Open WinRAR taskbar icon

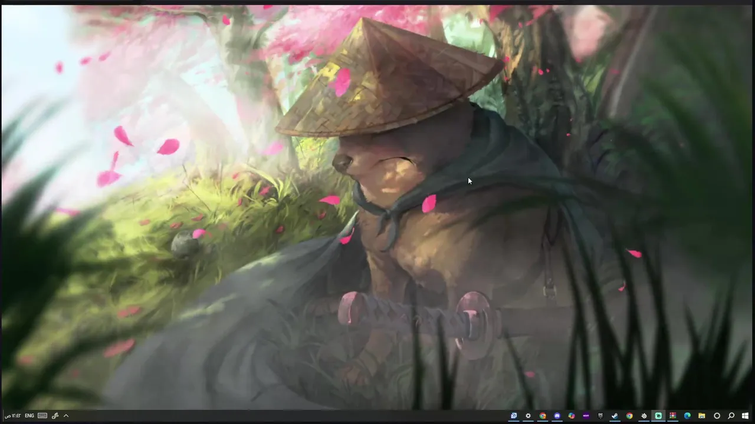tap(672, 416)
